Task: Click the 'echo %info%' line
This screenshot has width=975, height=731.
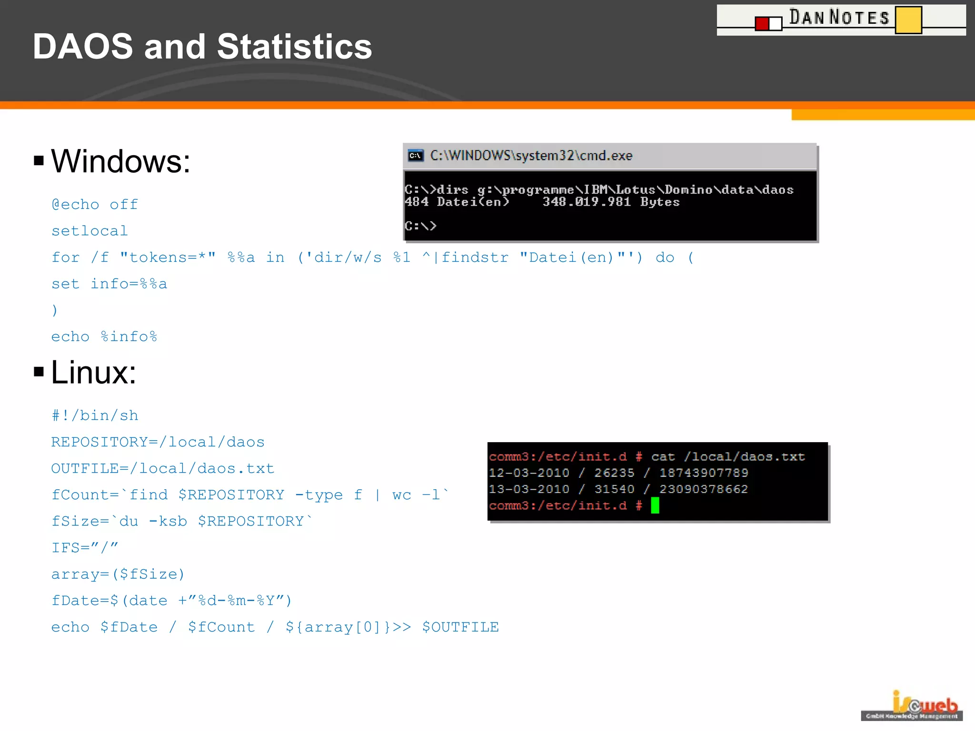Action: [x=104, y=336]
